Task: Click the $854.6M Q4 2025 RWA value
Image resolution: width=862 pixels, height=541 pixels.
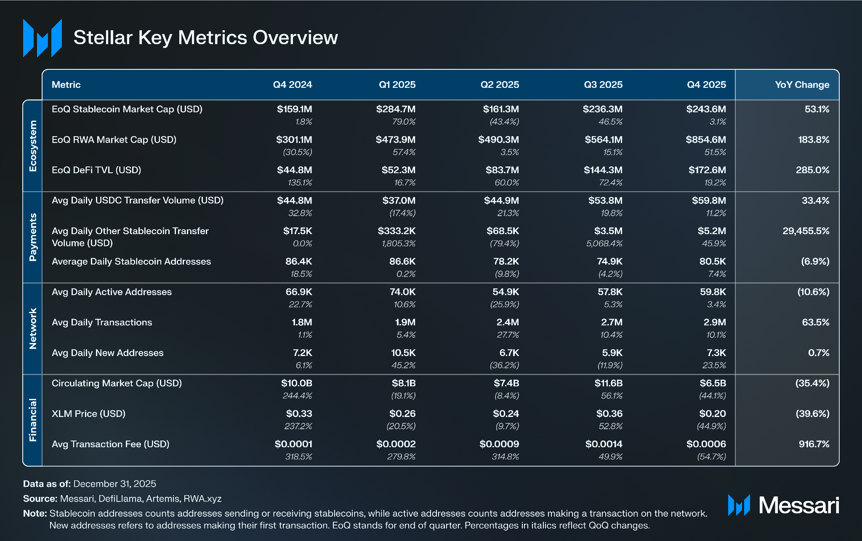Action: 705,140
